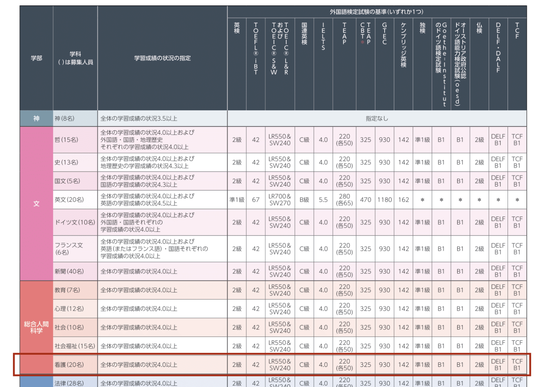This screenshot has height=387, width=551.
Task: Select the 学習成績の状況の指定 header cell
Action: coord(162,58)
